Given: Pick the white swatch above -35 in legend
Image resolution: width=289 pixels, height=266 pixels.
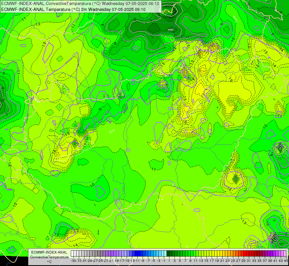Looking at the screenshot, I should click(x=72, y=253).
